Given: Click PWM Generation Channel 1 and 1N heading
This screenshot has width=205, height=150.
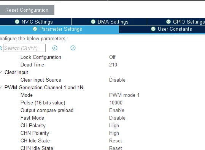Looking at the screenshot, I should (44, 87).
